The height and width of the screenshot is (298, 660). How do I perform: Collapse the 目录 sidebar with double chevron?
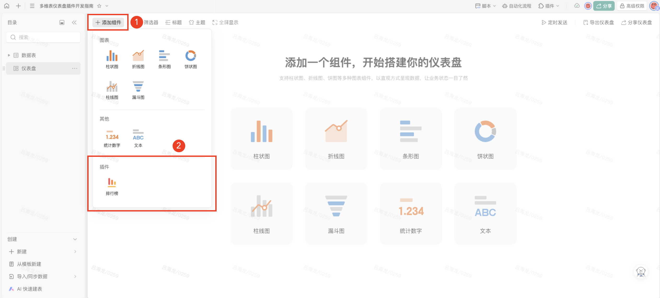[74, 22]
